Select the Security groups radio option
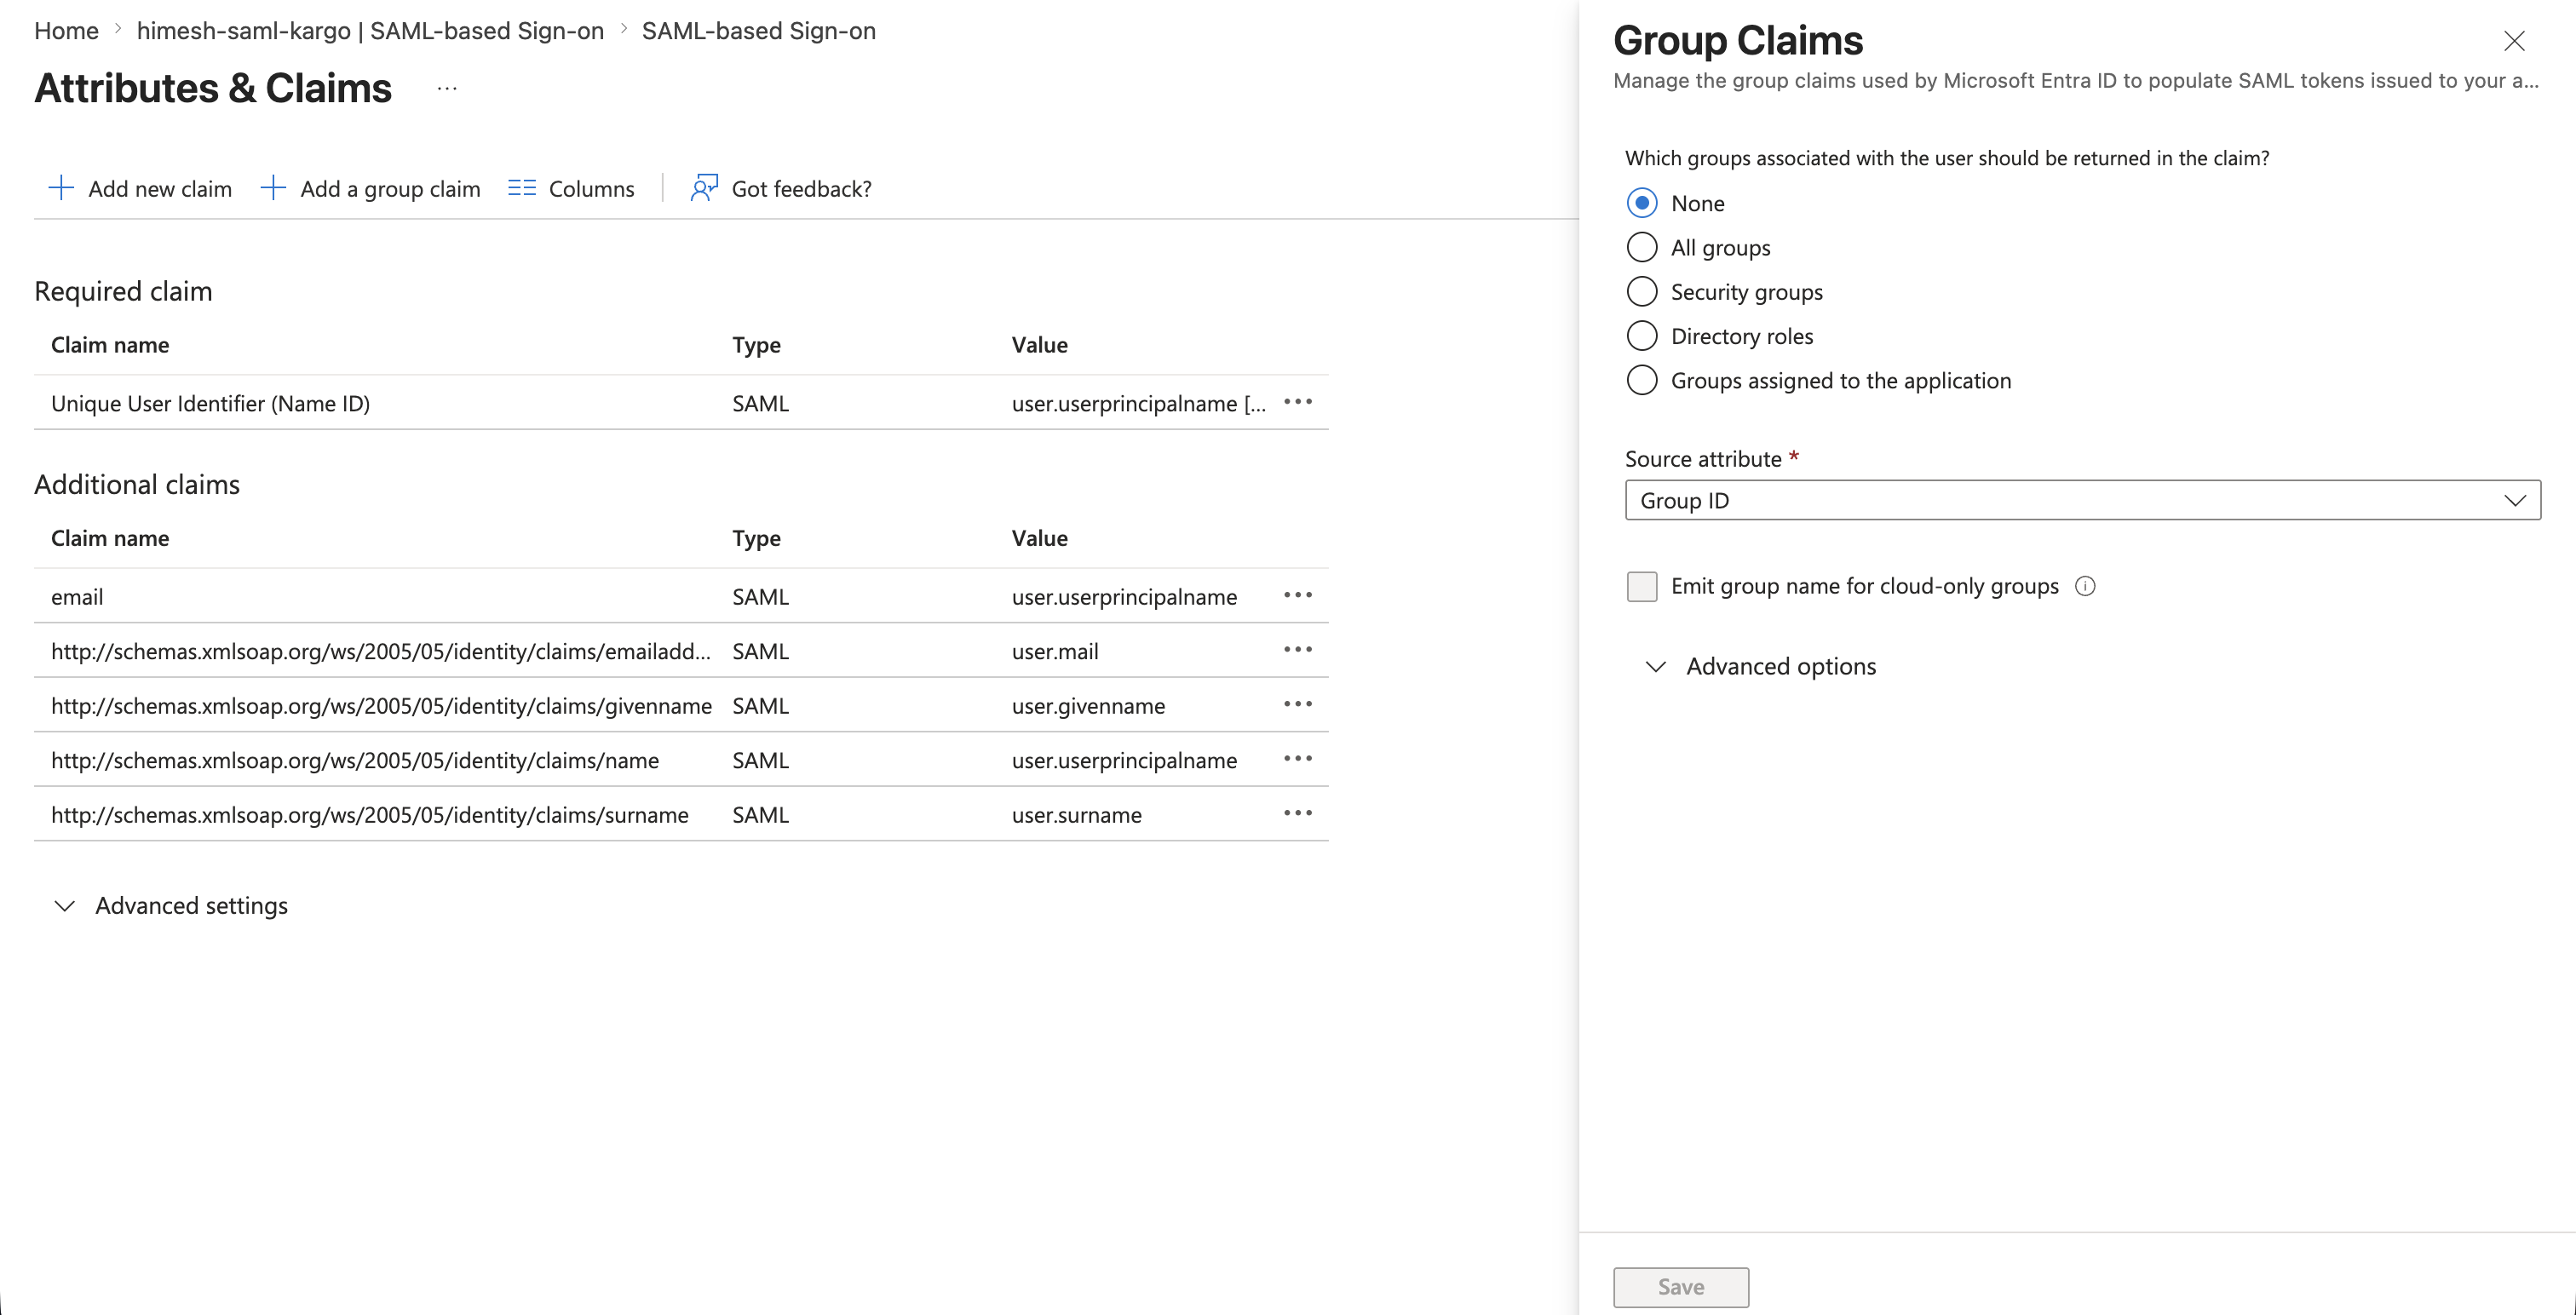This screenshot has height=1315, width=2576. click(x=1642, y=292)
